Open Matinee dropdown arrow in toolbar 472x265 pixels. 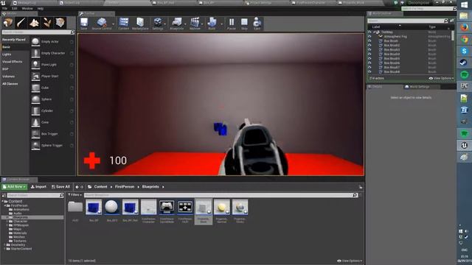[x=203, y=24]
